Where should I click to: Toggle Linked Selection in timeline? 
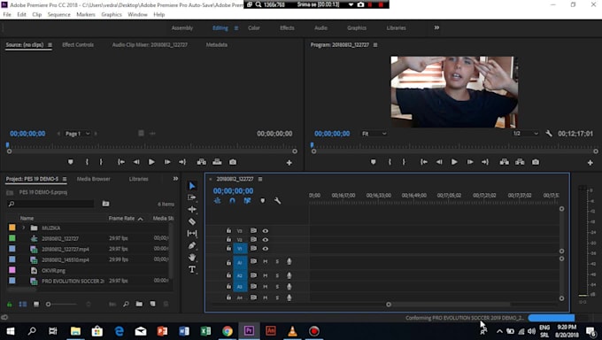(247, 200)
